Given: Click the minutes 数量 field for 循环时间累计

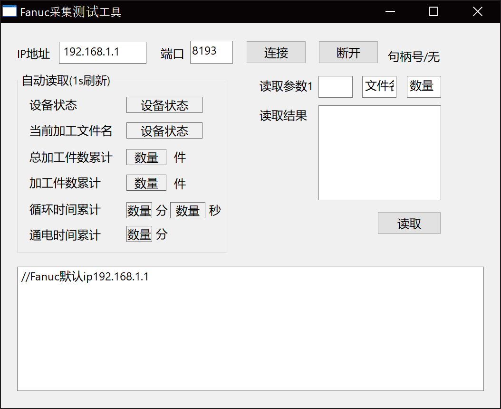Looking at the screenshot, I should tap(139, 210).
